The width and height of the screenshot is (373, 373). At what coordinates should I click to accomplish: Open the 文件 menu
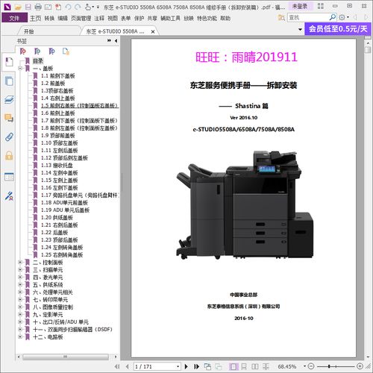click(x=14, y=18)
